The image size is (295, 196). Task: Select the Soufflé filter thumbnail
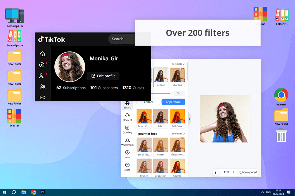coord(177,168)
